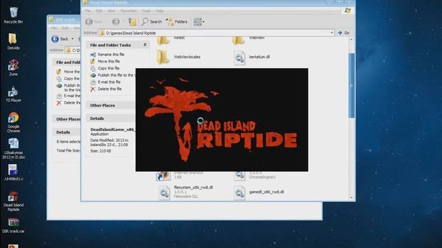Open the DIR crack.rar archive

[x=13, y=225]
